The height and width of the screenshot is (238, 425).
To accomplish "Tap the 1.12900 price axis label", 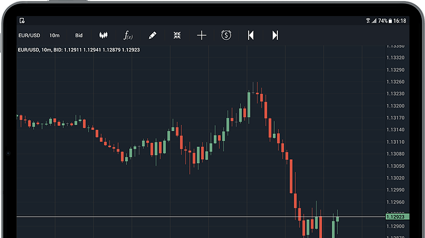I will point(395,226).
